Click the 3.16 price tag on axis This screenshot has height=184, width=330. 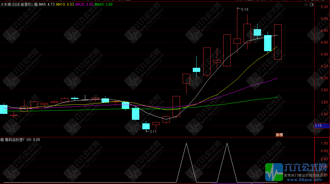pyautogui.click(x=318, y=126)
